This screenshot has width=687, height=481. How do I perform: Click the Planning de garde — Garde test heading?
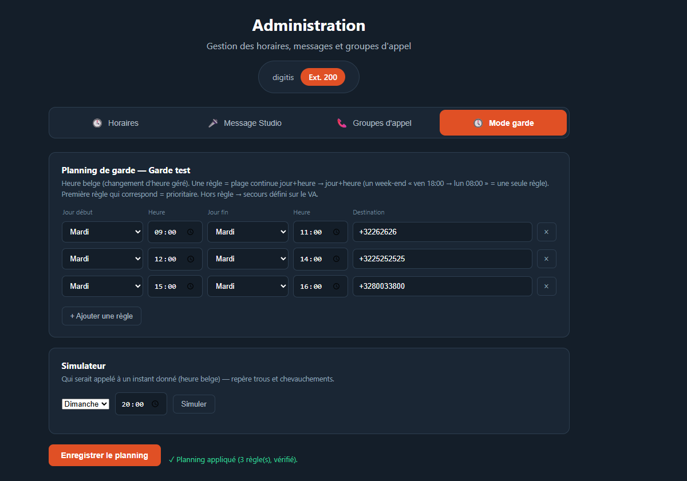tap(126, 170)
